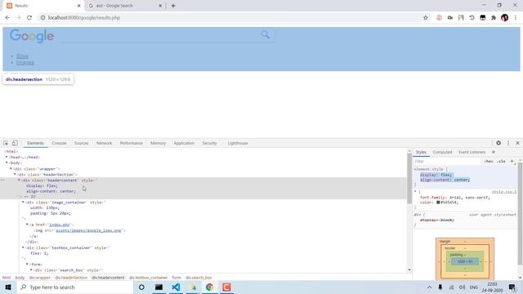The width and height of the screenshot is (523, 294).
Task: Click the history clock extension icon
Action: (x=472, y=18)
